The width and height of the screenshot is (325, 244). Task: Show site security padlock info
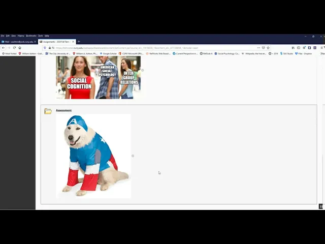point(50,48)
